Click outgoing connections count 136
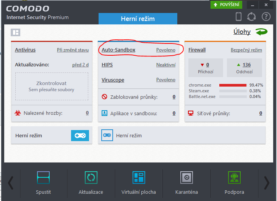Screen dimensions: 277x201 (x=246, y=65)
